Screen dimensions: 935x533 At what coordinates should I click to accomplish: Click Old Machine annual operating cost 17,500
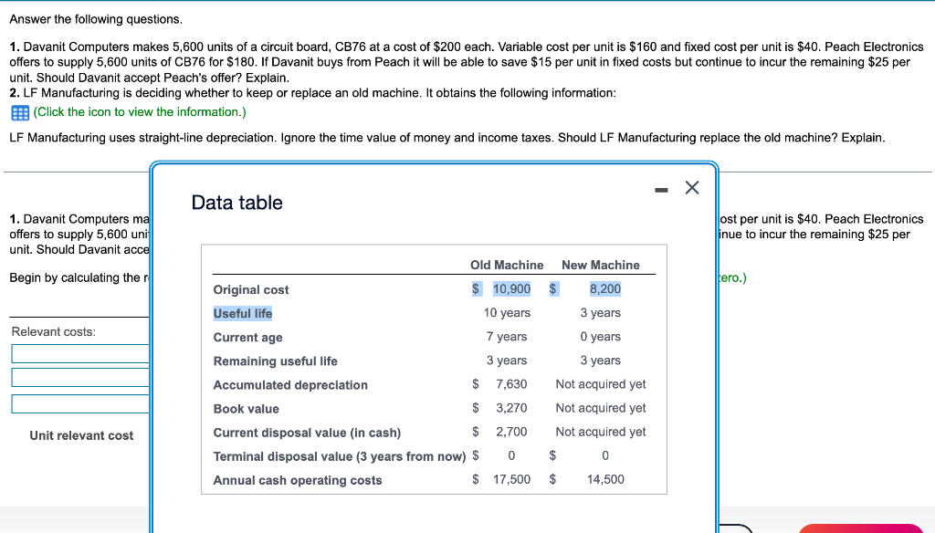click(511, 480)
